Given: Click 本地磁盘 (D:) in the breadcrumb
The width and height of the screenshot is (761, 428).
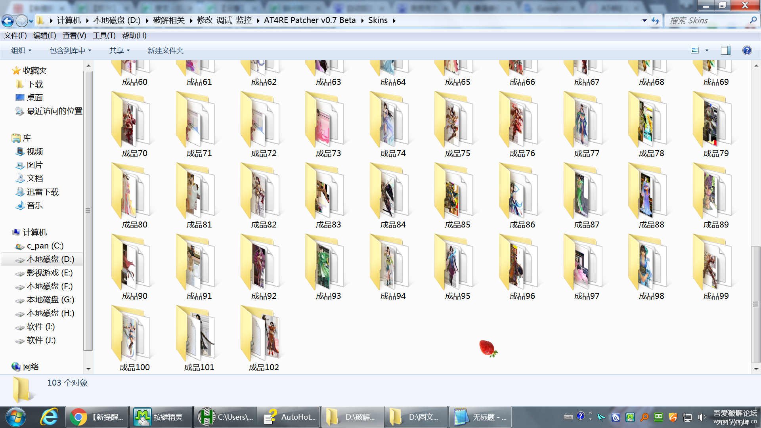Looking at the screenshot, I should point(117,20).
